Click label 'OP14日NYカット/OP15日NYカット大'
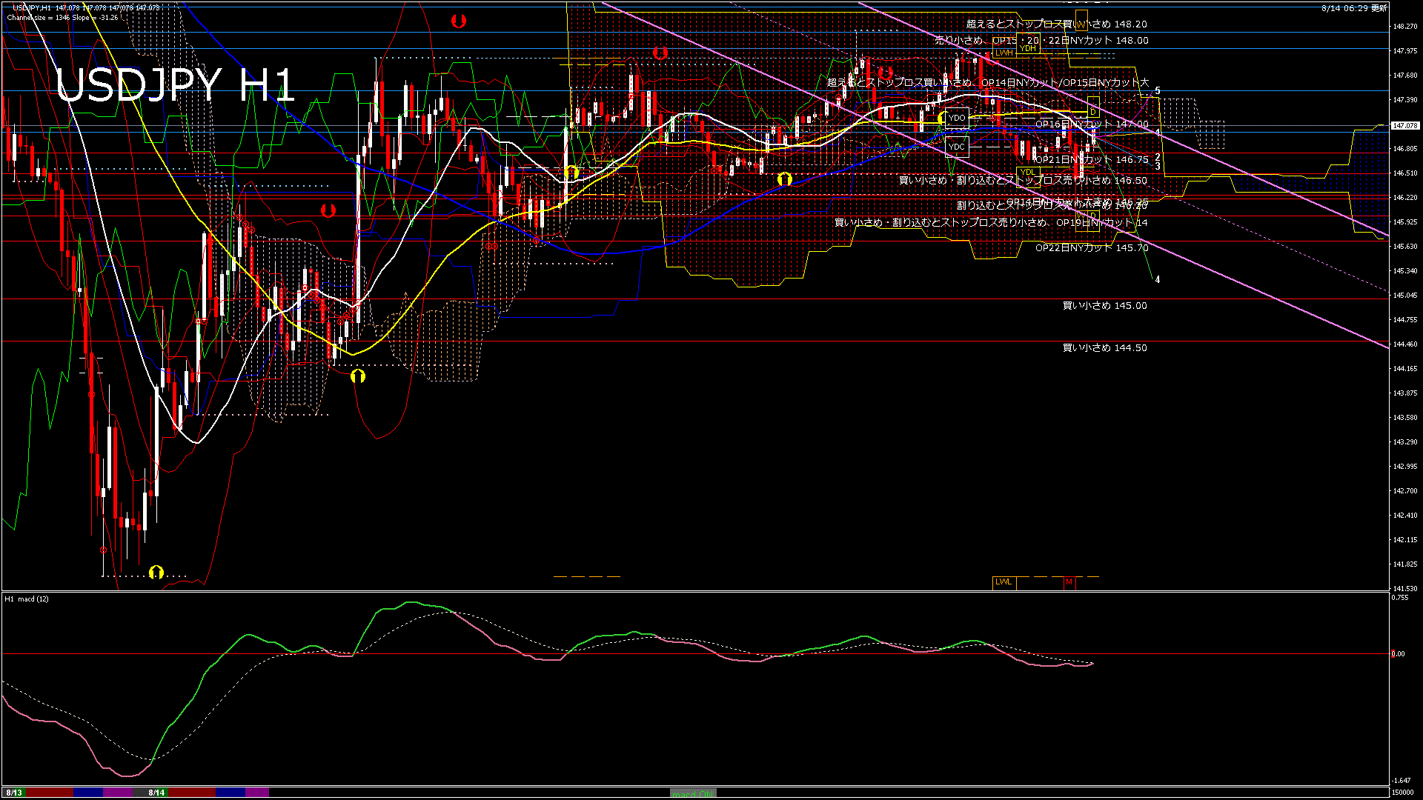This screenshot has height=800, width=1423. coord(1065,82)
